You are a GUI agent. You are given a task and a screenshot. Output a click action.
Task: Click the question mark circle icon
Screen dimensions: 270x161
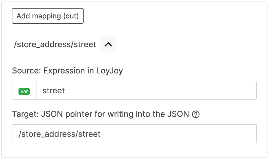pyautogui.click(x=196, y=115)
